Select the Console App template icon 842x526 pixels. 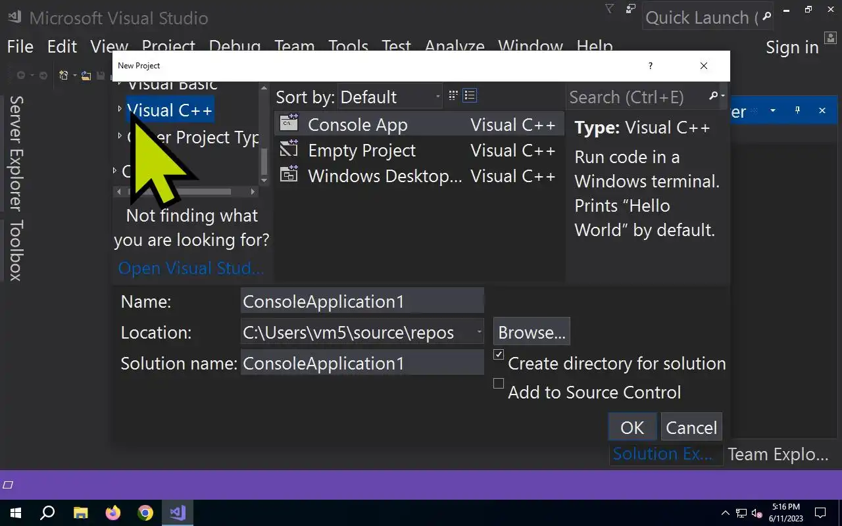(289, 124)
